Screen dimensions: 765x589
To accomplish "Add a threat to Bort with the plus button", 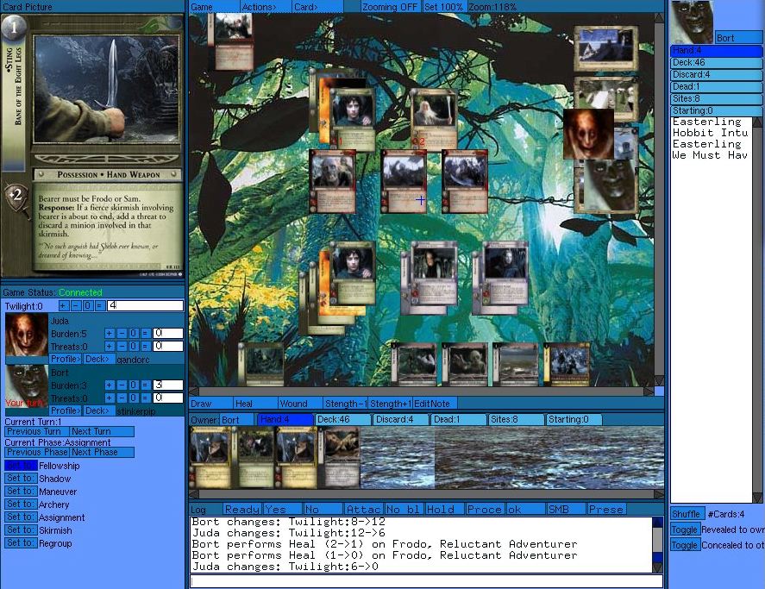I will 110,398.
